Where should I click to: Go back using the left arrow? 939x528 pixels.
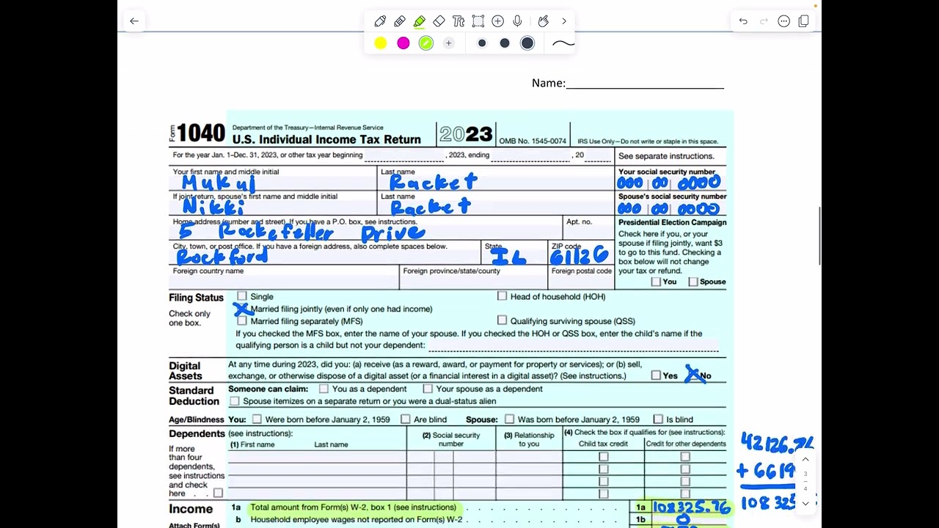134,21
